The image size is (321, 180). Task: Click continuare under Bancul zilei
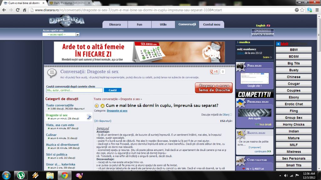(x=260, y=152)
